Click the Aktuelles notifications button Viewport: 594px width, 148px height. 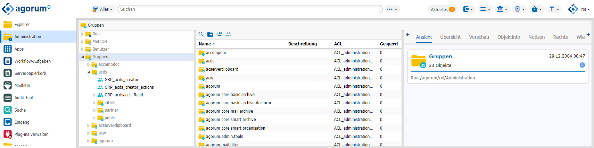[443, 9]
